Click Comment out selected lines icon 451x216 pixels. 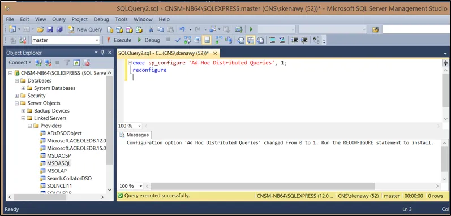(272, 40)
